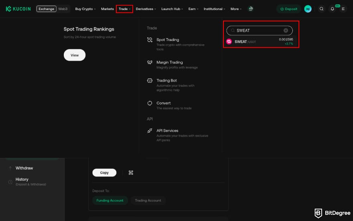Image resolution: width=353 pixels, height=221 pixels.
Task: Expand the Trade dropdown menu
Action: tap(124, 9)
